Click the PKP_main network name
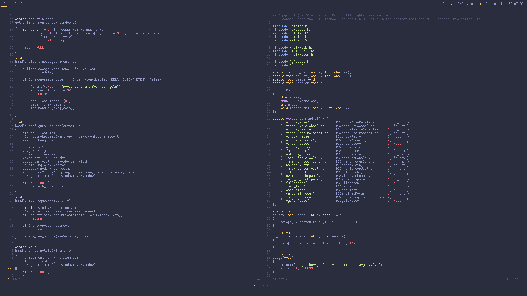 point(465,4)
